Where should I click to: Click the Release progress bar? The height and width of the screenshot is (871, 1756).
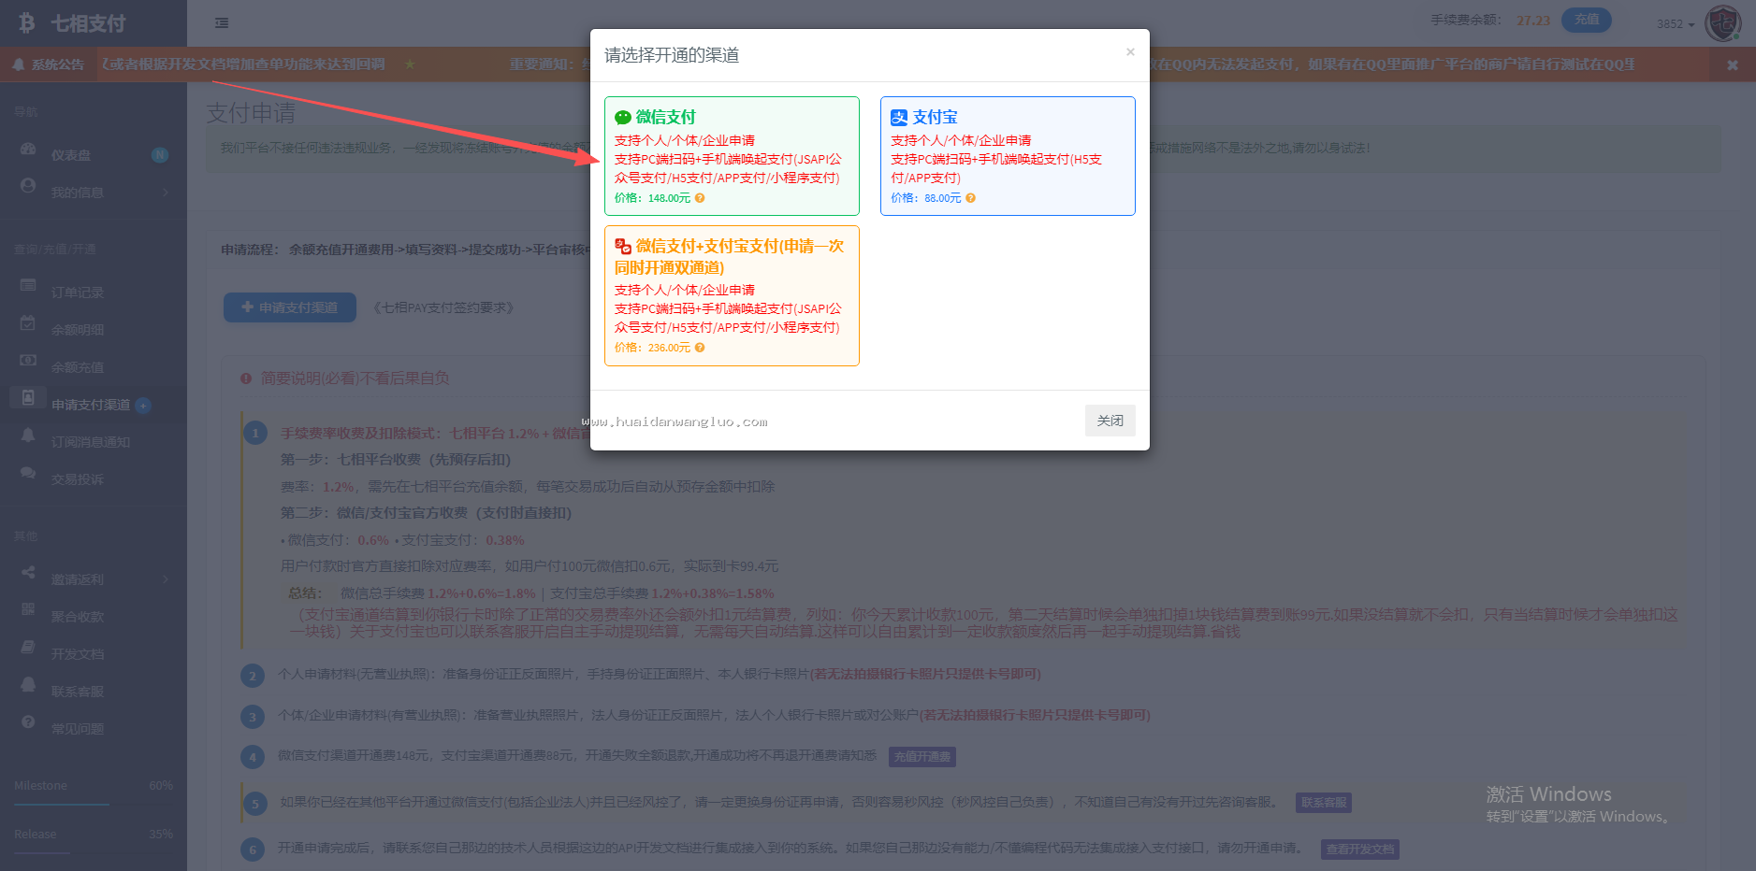coord(94,852)
